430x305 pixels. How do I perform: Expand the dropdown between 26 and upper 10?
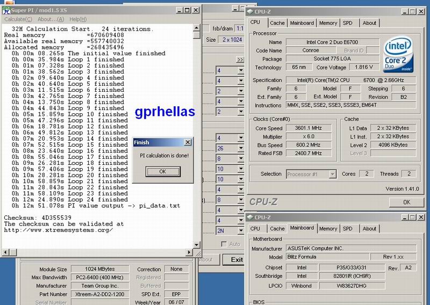(x=230, y=158)
